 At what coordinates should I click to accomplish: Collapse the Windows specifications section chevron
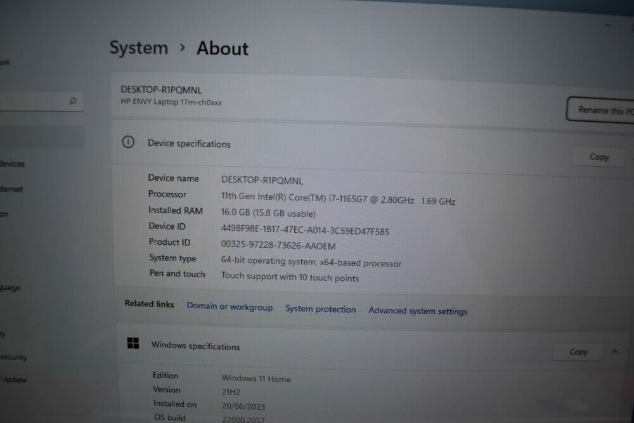coord(614,351)
